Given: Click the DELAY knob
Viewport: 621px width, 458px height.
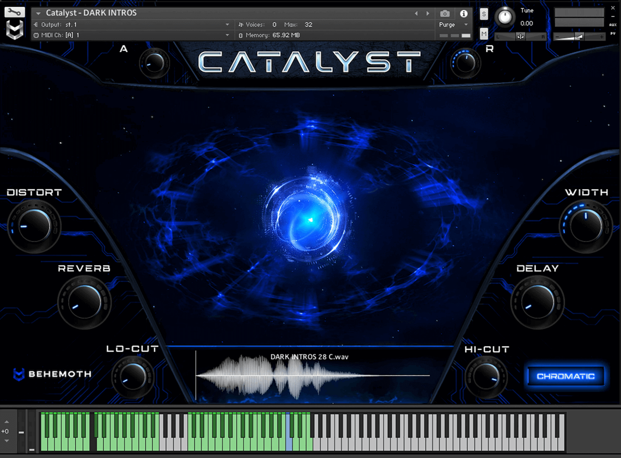Looking at the screenshot, I should pyautogui.click(x=537, y=302).
